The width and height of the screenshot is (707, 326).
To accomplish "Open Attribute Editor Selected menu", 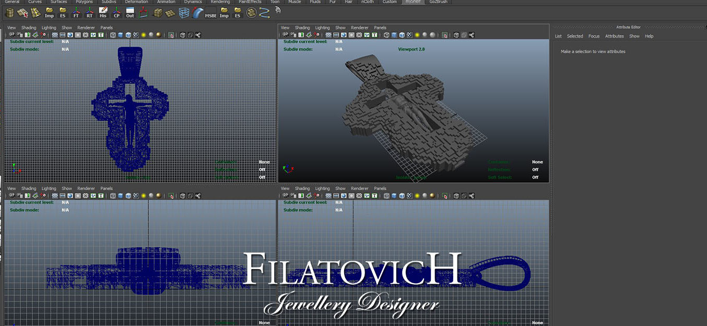I will tap(575, 36).
